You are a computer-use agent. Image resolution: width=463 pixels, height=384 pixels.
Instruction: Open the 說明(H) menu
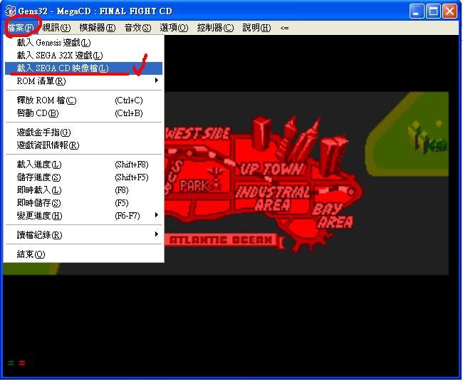coord(256,28)
